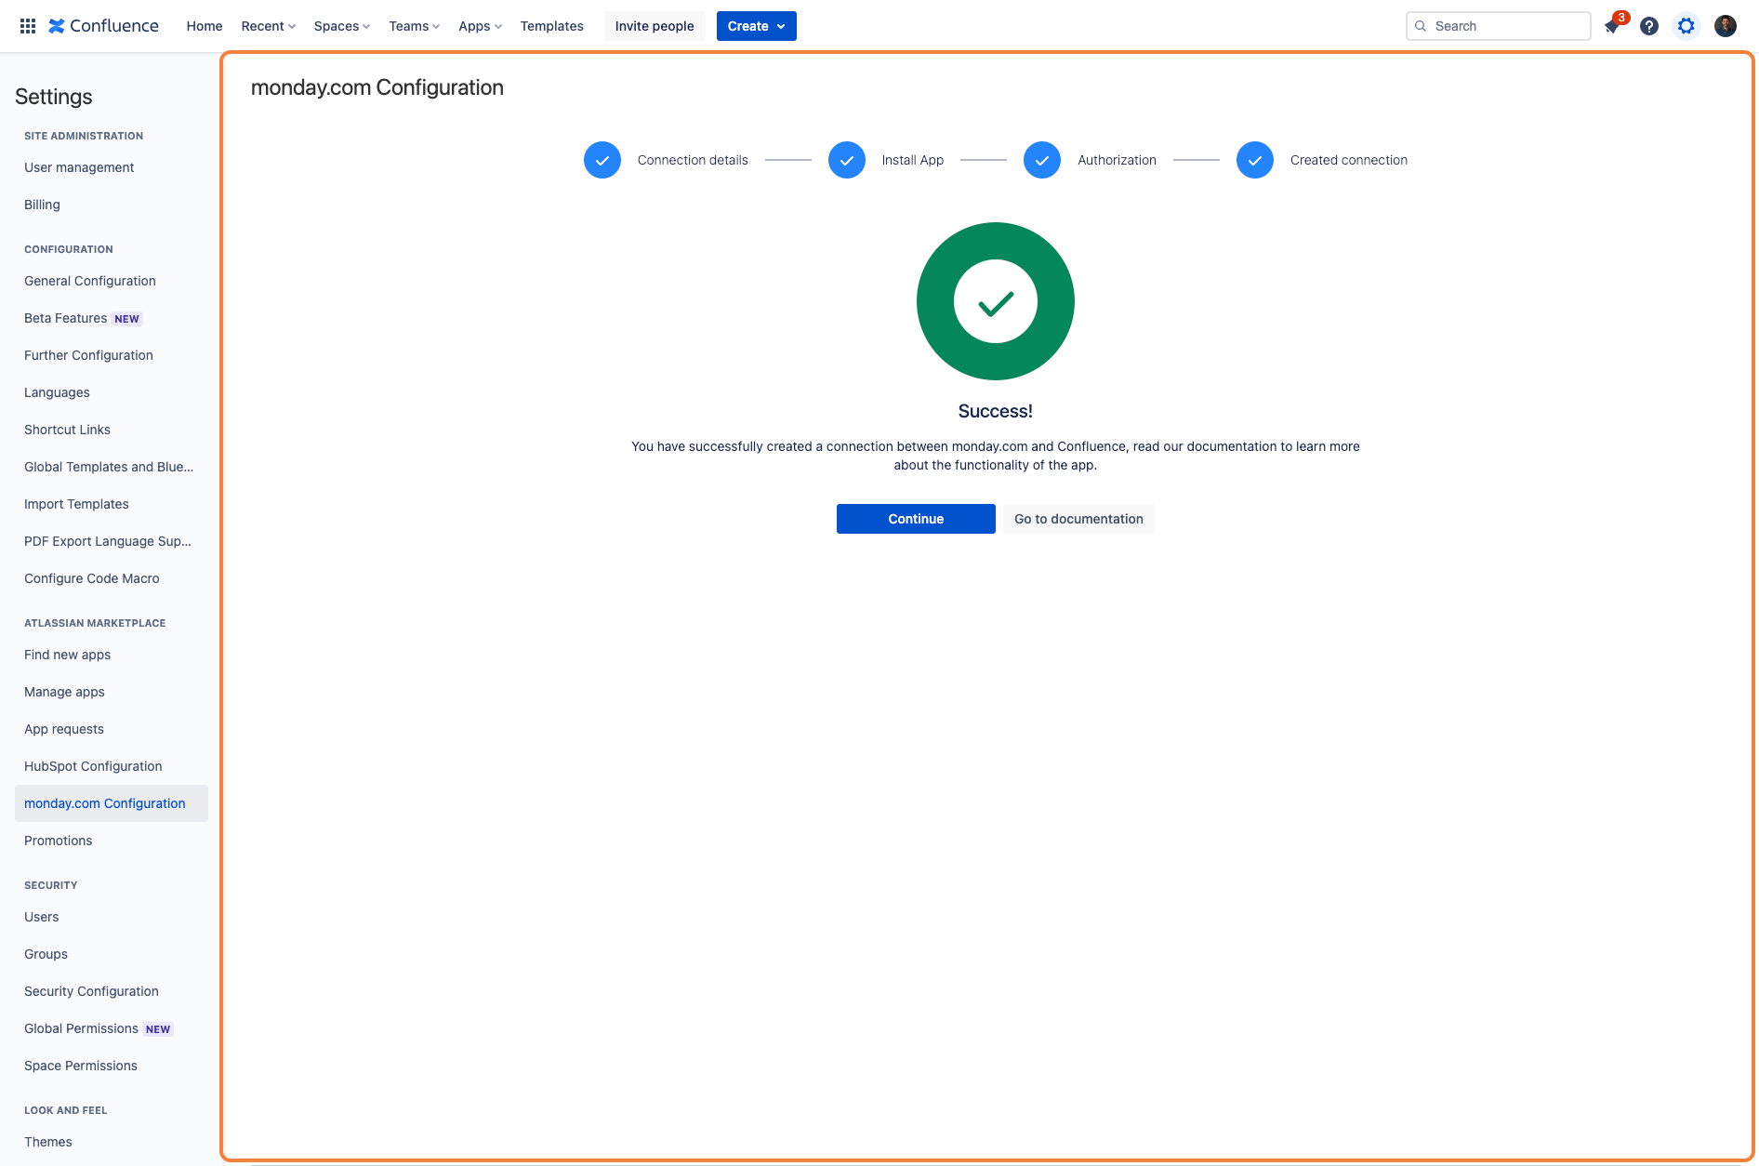Open the notifications bell icon
1759x1166 pixels.
click(1612, 26)
